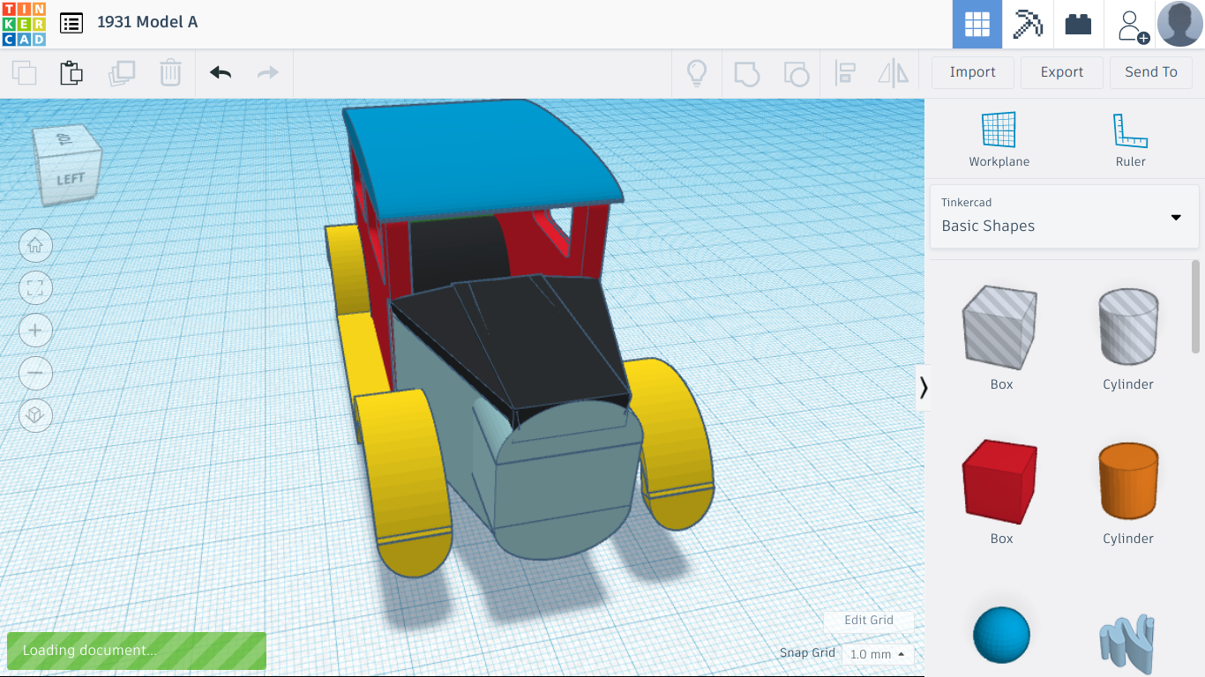1205x677 pixels.
Task: Open the Align tool
Action: pos(846,73)
